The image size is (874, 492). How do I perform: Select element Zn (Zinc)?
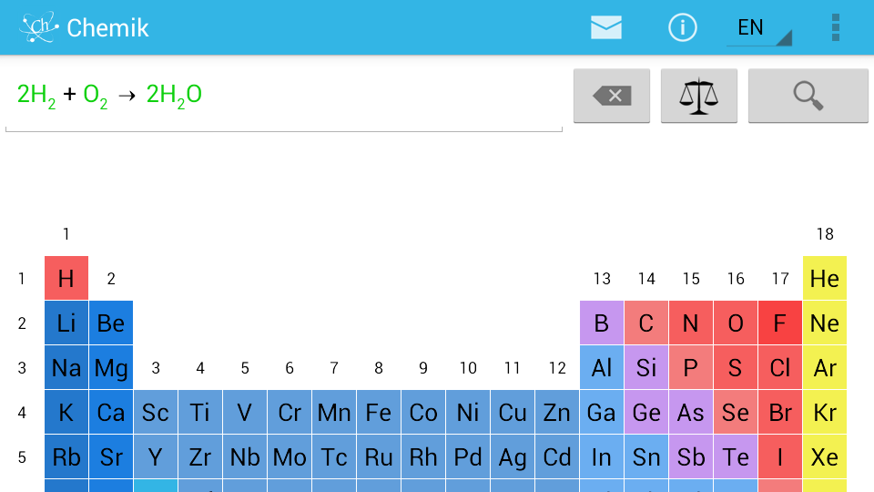(x=557, y=412)
